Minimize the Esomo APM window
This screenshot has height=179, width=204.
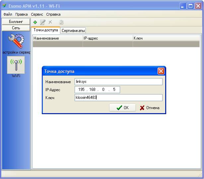tap(183, 6)
